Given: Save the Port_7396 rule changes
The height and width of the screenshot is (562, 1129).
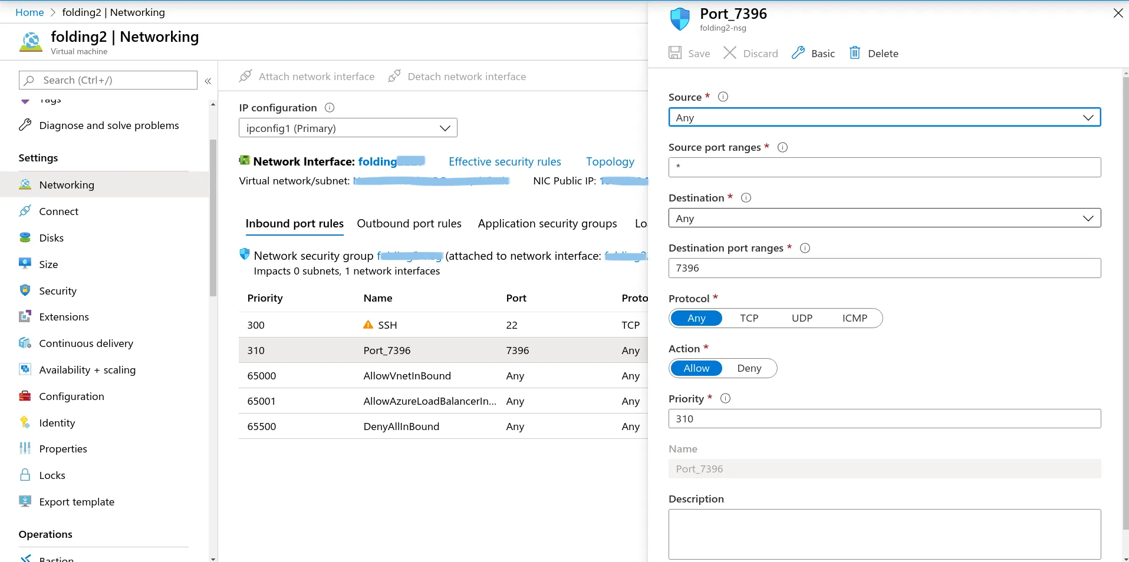Looking at the screenshot, I should [x=690, y=53].
